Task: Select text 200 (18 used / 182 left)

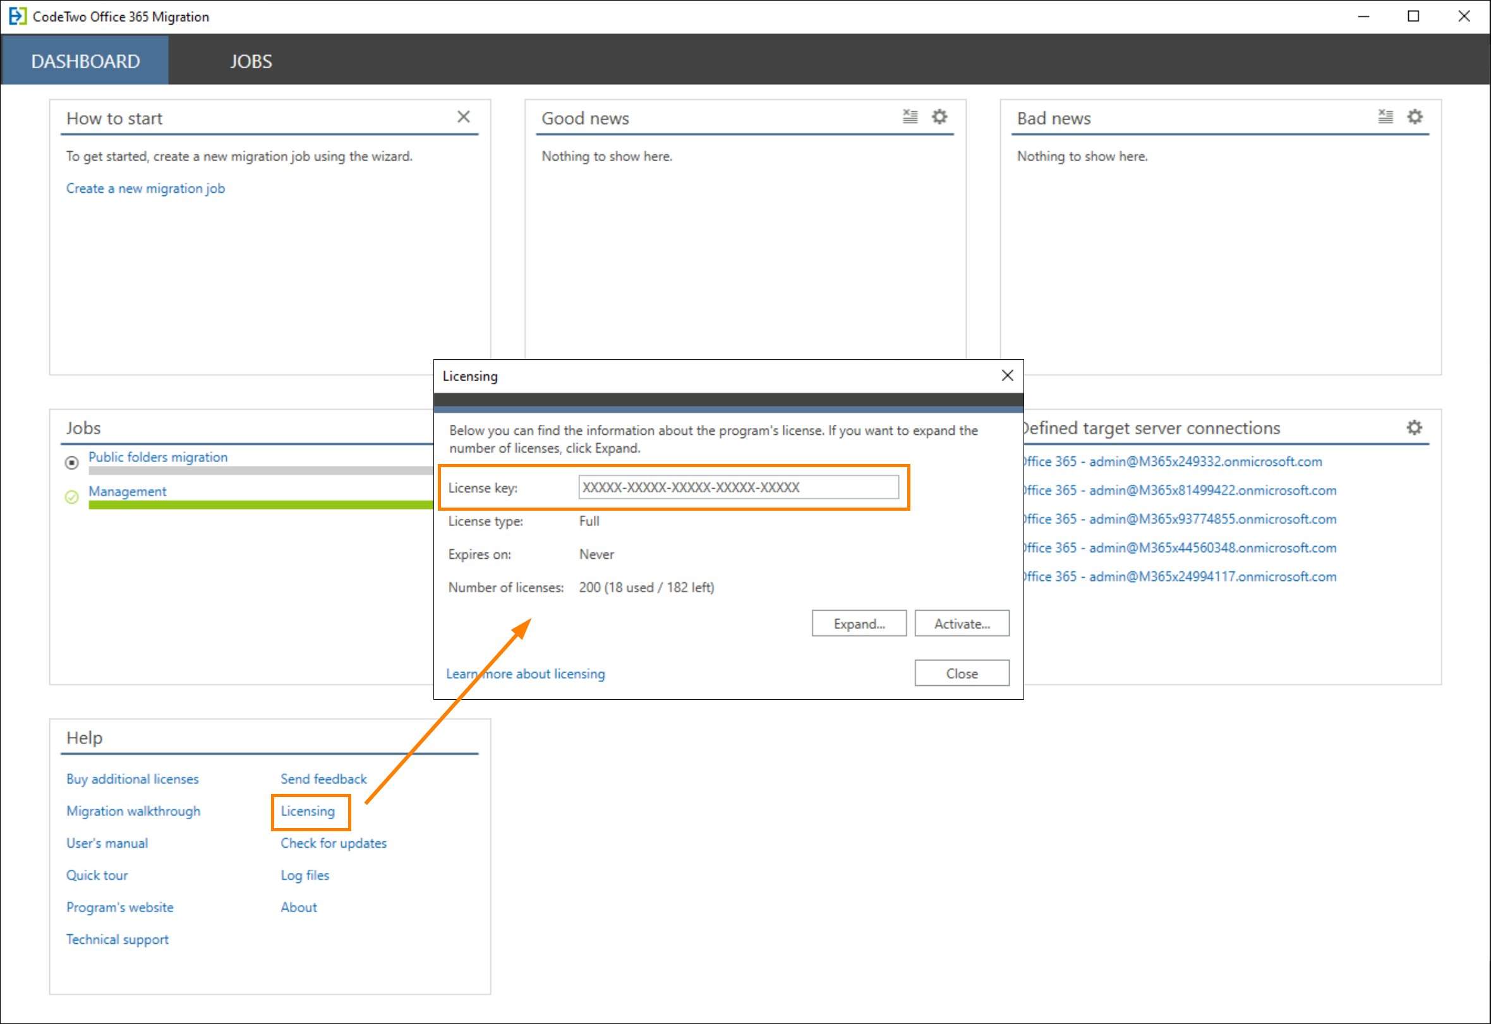Action: click(x=647, y=587)
